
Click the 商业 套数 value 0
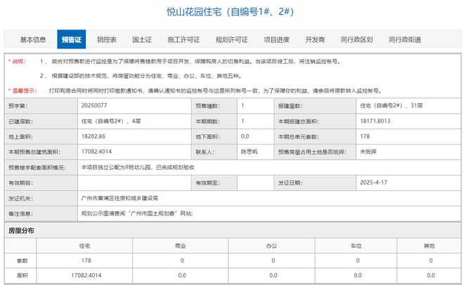click(x=182, y=260)
